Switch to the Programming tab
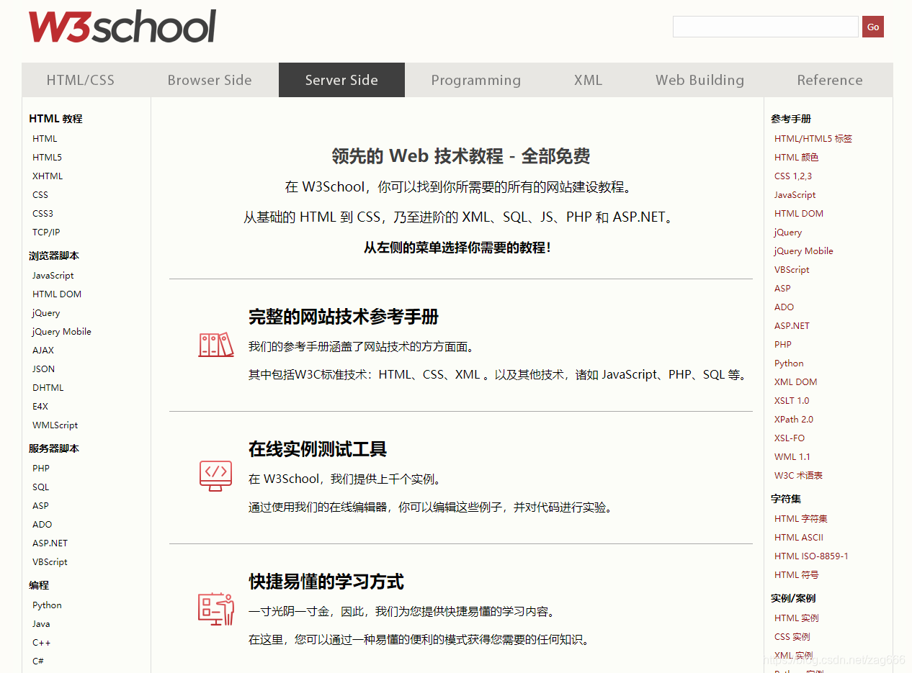The image size is (912, 673). 476,80
